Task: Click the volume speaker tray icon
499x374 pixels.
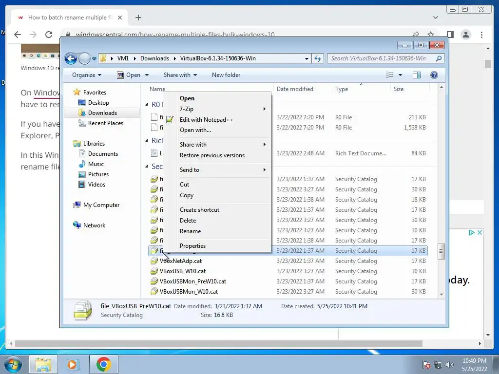Action: [449, 365]
